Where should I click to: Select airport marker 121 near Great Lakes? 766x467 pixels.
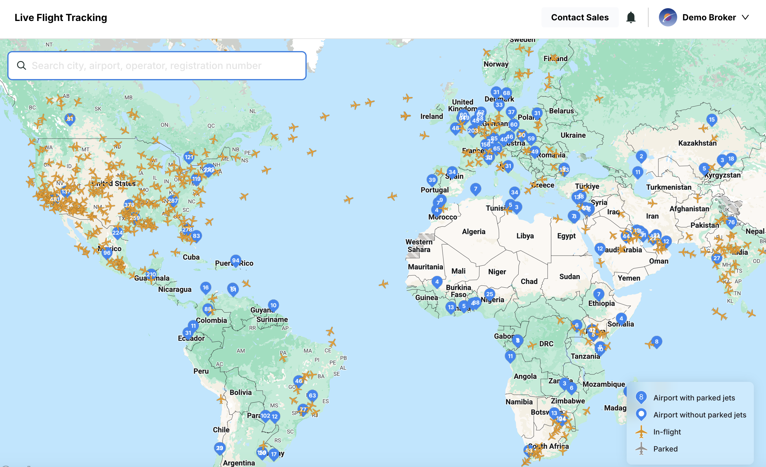[x=189, y=158]
